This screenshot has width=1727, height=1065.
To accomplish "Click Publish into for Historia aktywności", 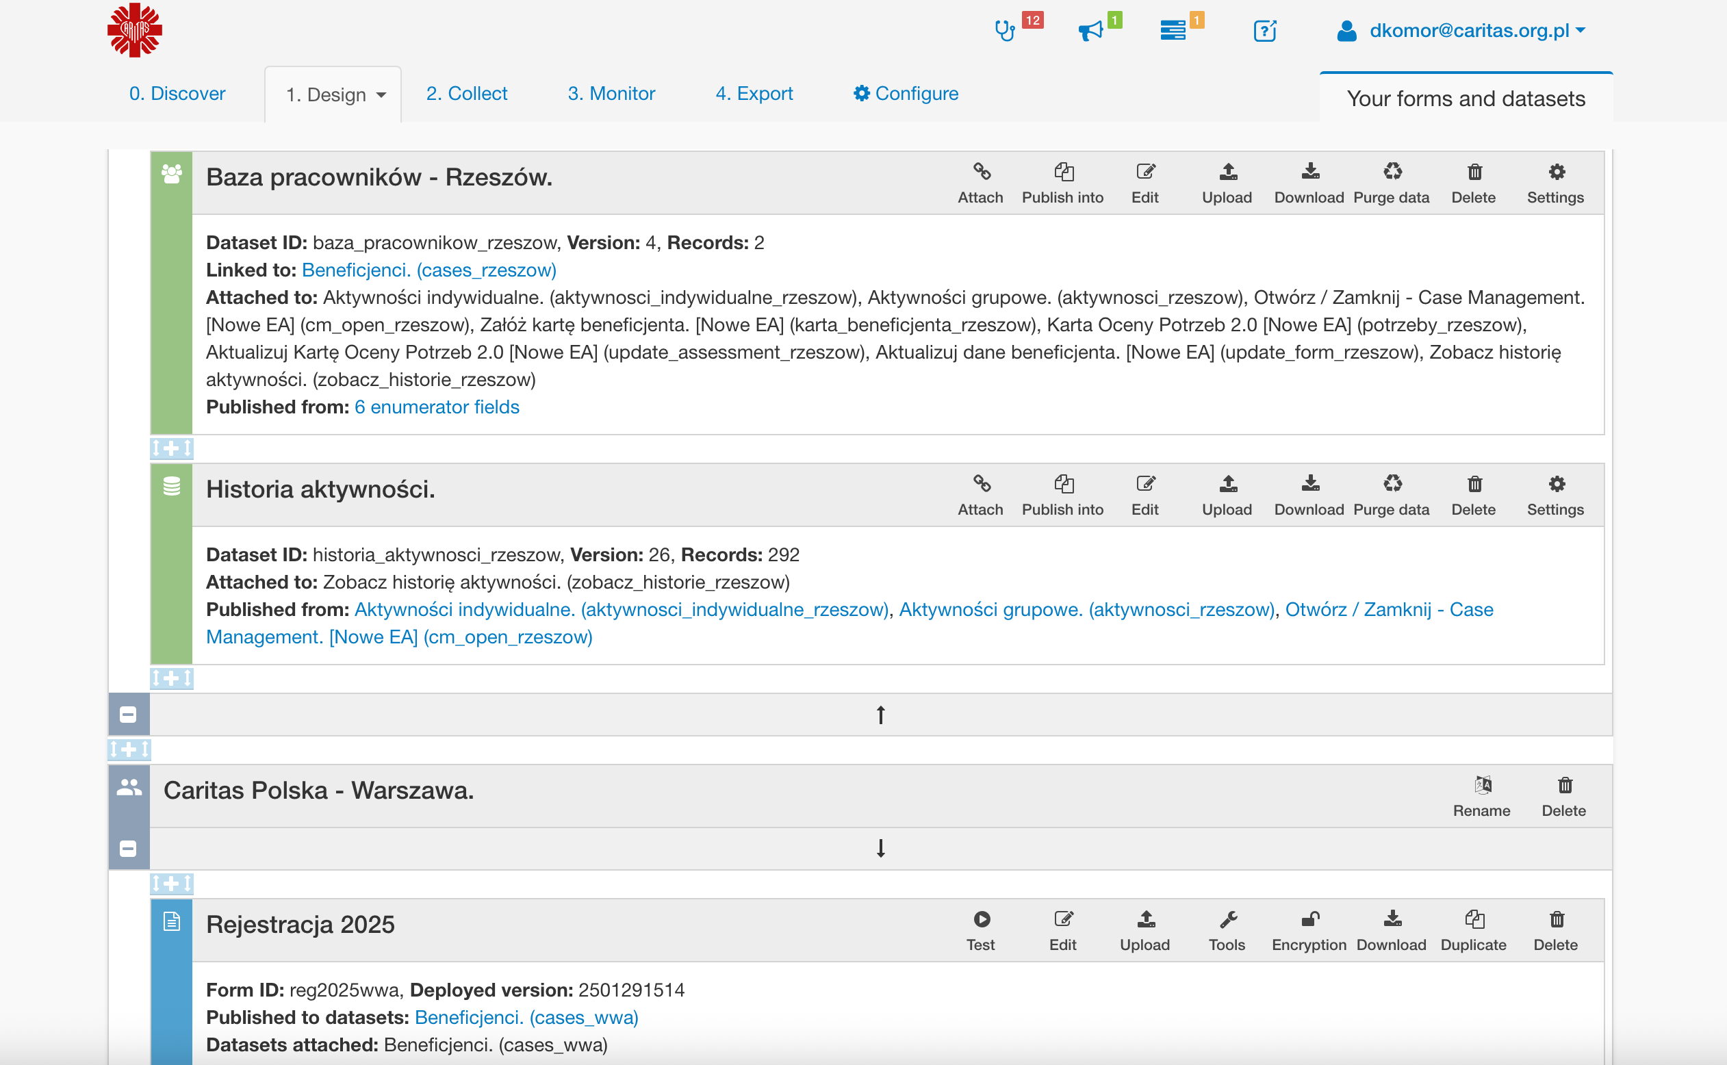I will click(1062, 493).
